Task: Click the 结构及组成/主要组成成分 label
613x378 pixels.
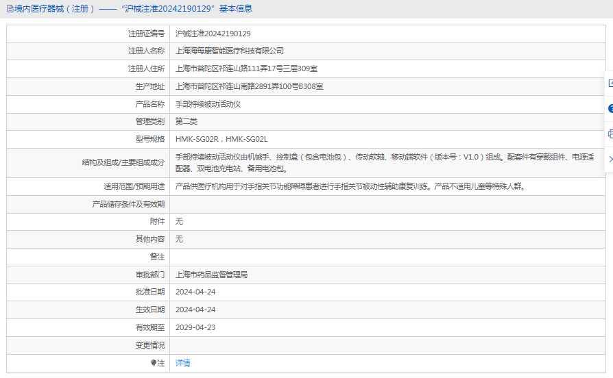Action: (123, 162)
